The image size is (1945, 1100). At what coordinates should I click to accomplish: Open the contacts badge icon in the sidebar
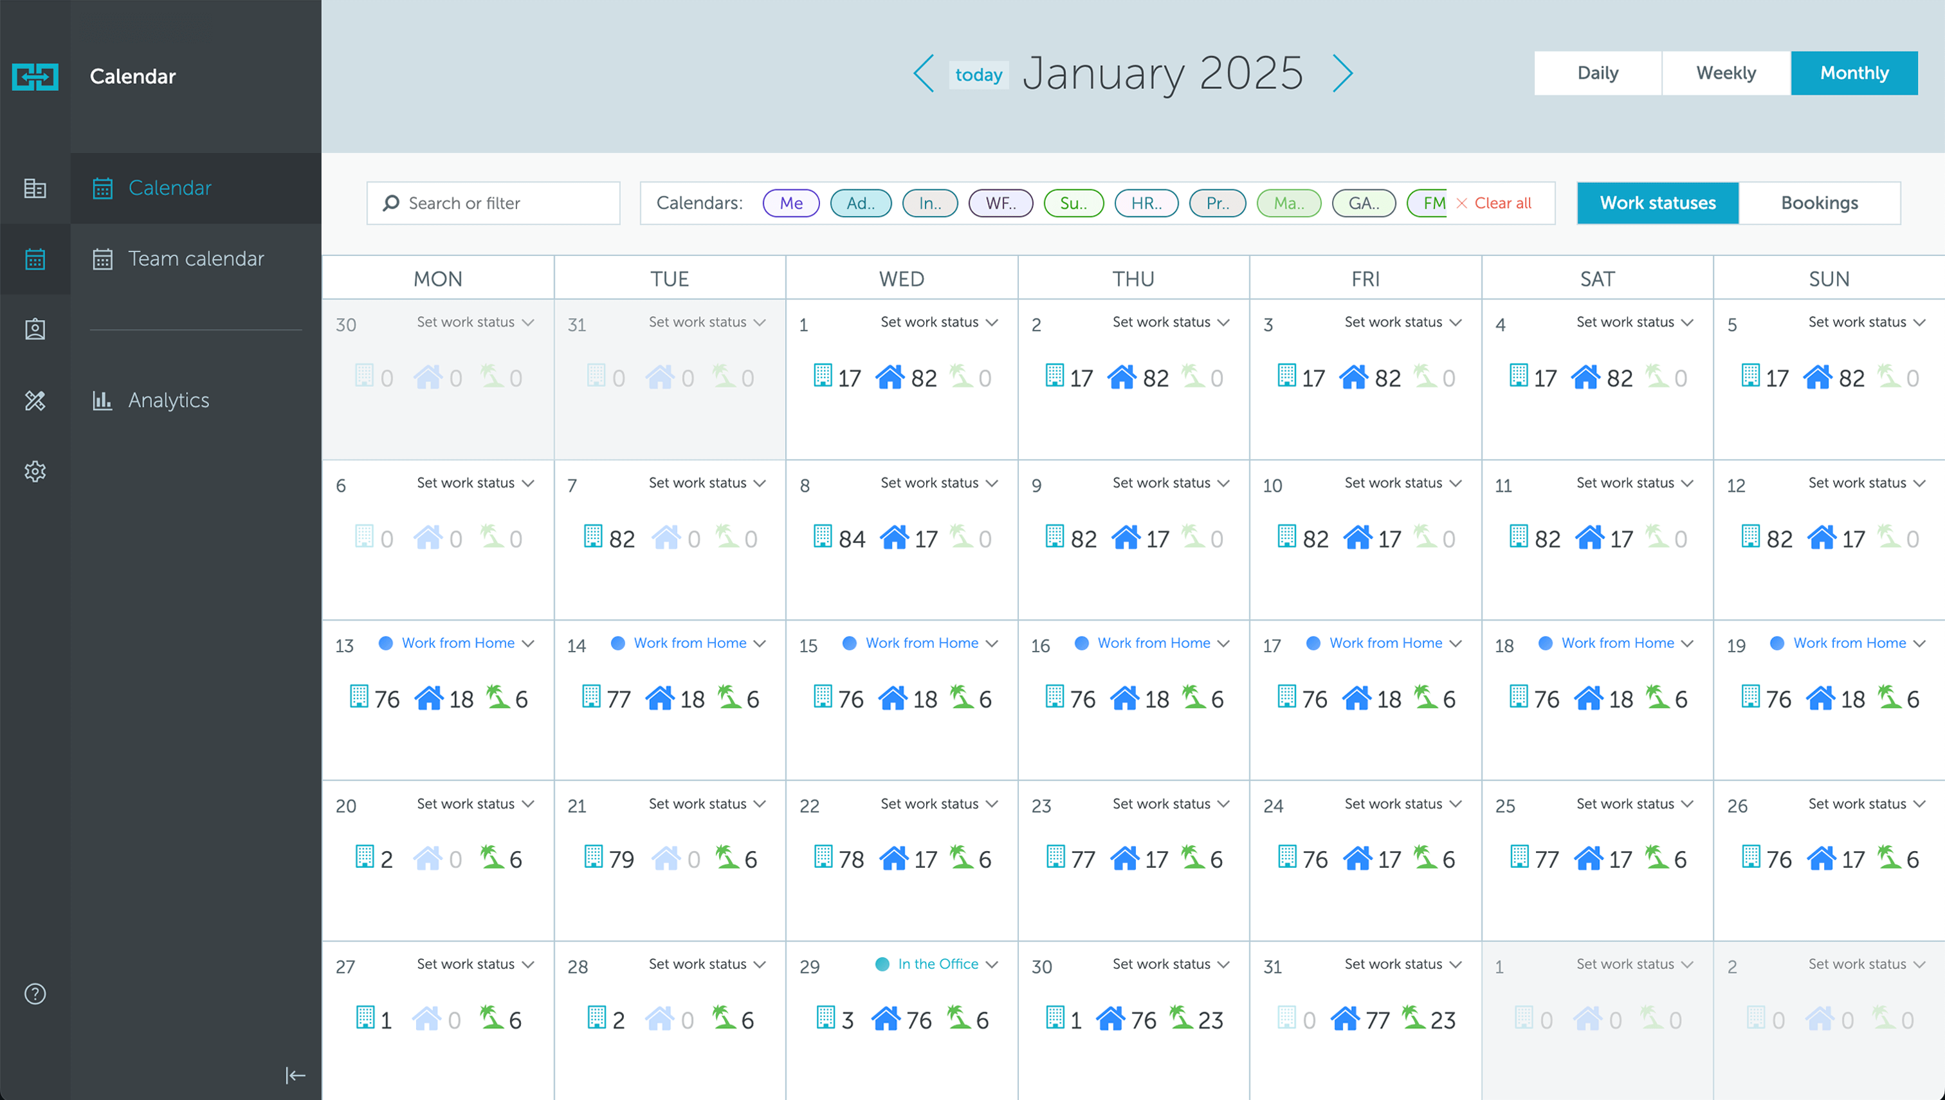(35, 328)
